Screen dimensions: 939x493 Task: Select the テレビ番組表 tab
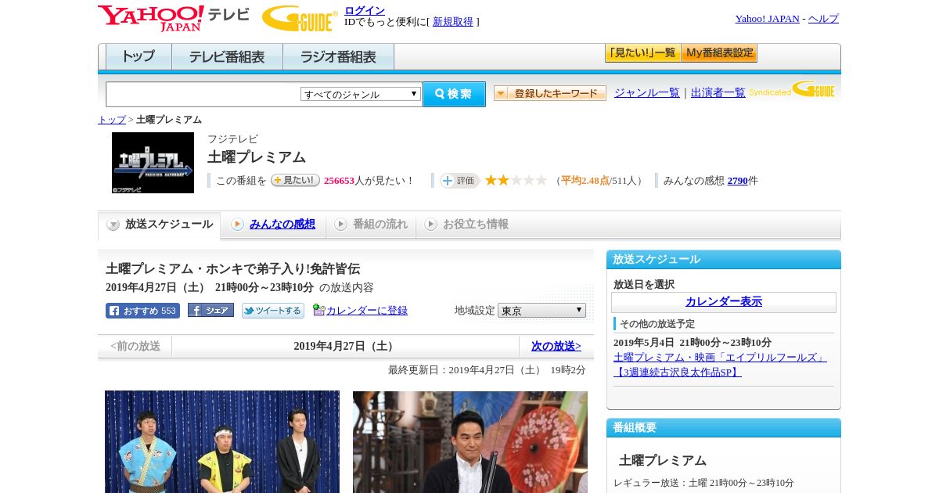pyautogui.click(x=227, y=57)
